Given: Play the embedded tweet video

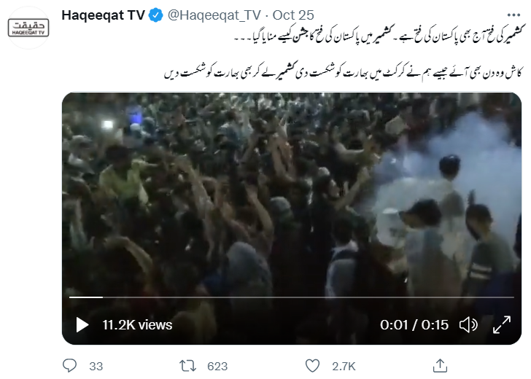Looking at the screenshot, I should 82,325.
